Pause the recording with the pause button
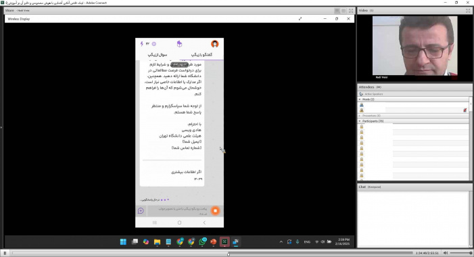Screen dimensions: 474x257 click(5, 253)
